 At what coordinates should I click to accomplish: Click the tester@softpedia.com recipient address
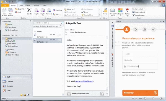click(78, 32)
